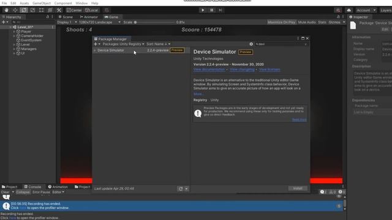Open the refresh options dropdown arrow
The width and height of the screenshot is (392, 220).
pyautogui.click(x=186, y=189)
